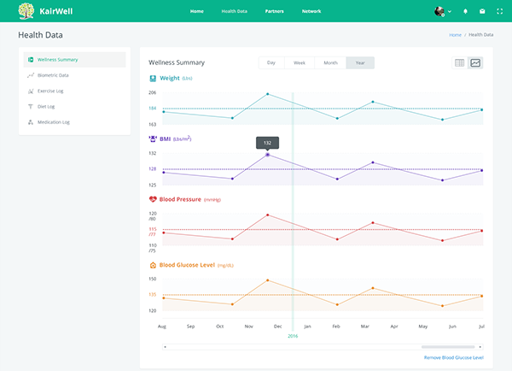Select the Year time range tab
This screenshot has height=371, width=512.
360,62
